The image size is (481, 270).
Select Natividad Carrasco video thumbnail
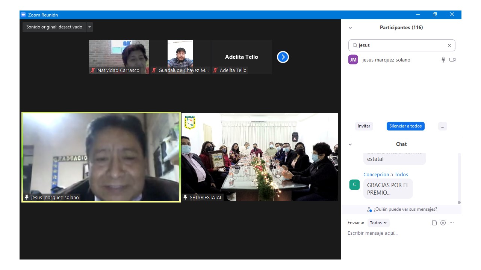119,57
